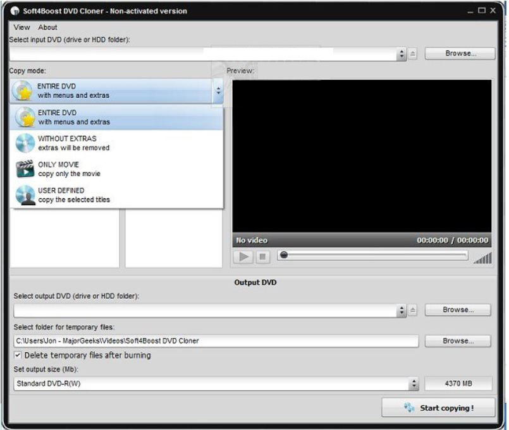Screen dimensions: 509x430
Task: Pick ONLY MOVIE clapperboard option
Action: click(x=117, y=169)
